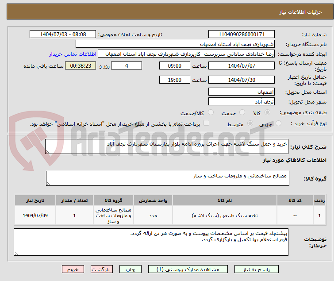Click the delivery province field اصفهان

pos(242,92)
